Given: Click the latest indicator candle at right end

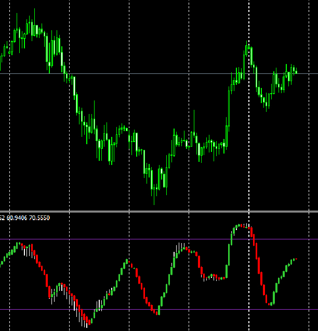Looking at the screenshot, I should coord(295,259).
